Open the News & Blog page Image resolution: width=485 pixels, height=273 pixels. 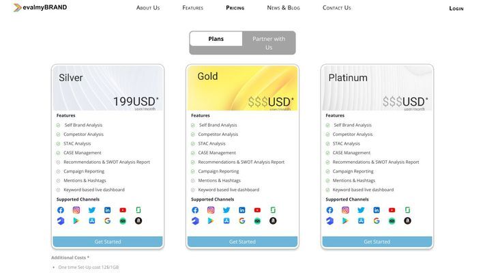[x=283, y=8]
